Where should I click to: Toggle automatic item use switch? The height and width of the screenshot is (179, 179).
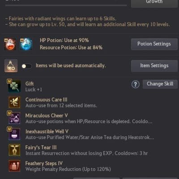pyautogui.click(x=26, y=66)
